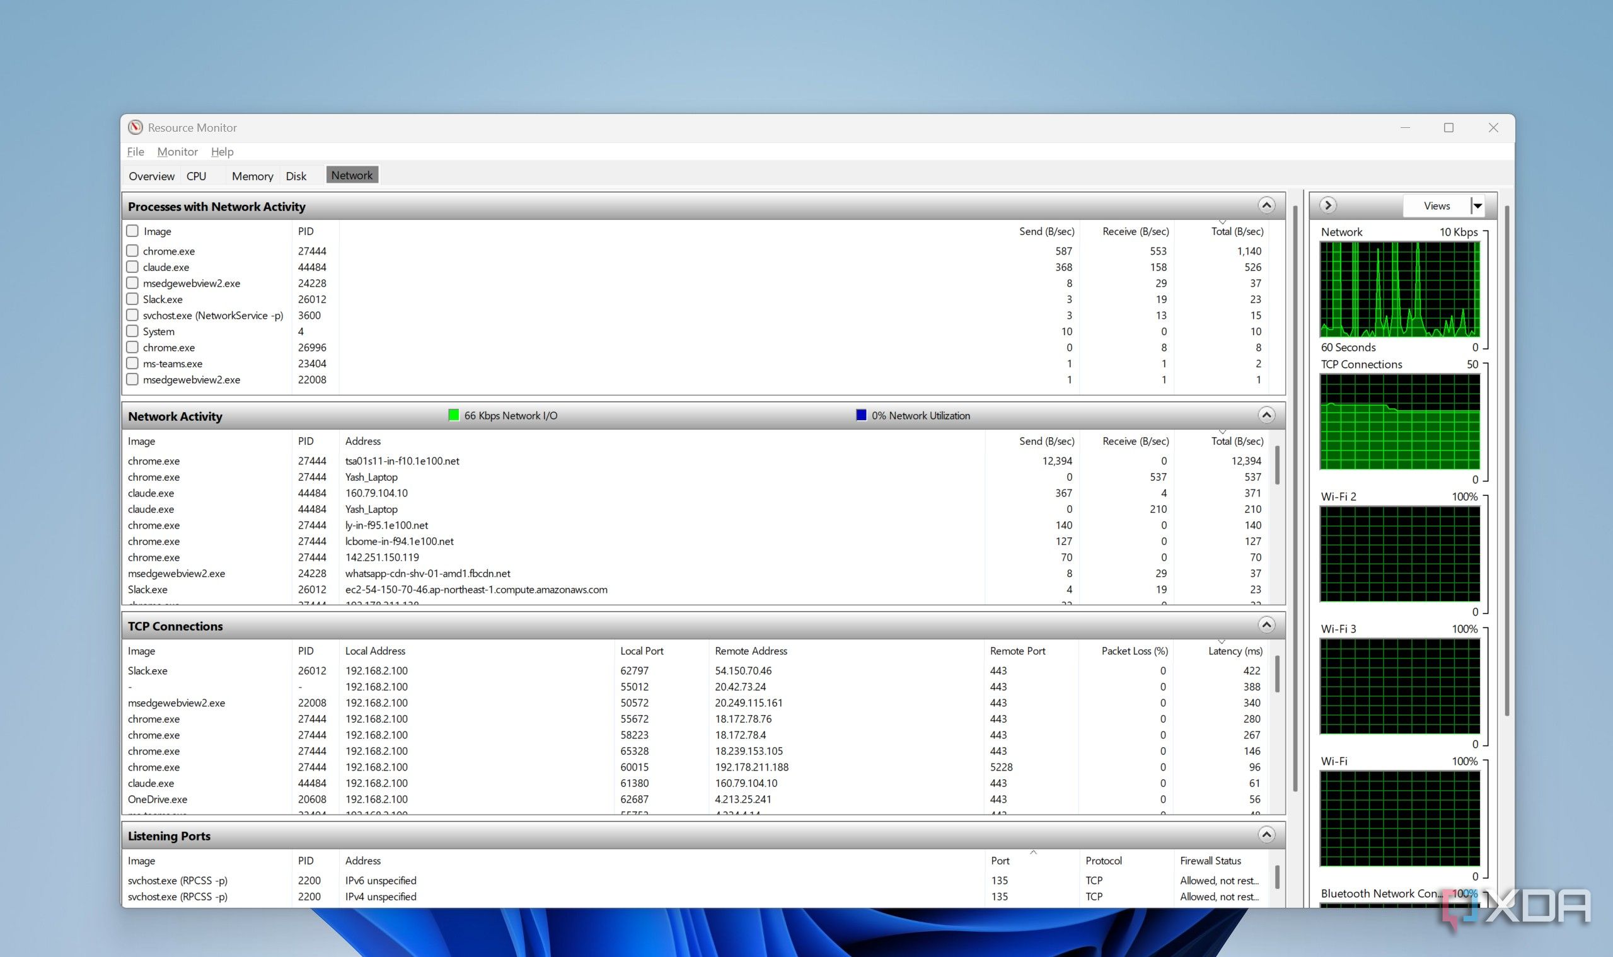This screenshot has width=1613, height=957.
Task: Collapse the Processes with Network Activity section
Action: coord(1266,205)
